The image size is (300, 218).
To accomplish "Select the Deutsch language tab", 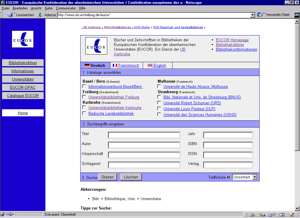I will (x=95, y=65).
